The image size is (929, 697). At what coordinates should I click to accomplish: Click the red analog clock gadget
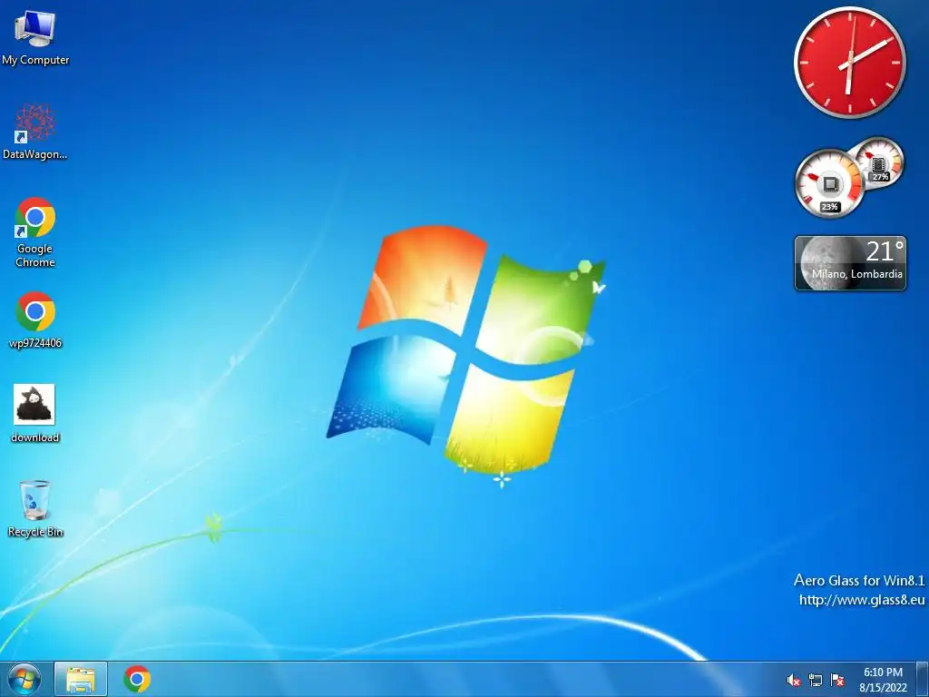[849, 63]
